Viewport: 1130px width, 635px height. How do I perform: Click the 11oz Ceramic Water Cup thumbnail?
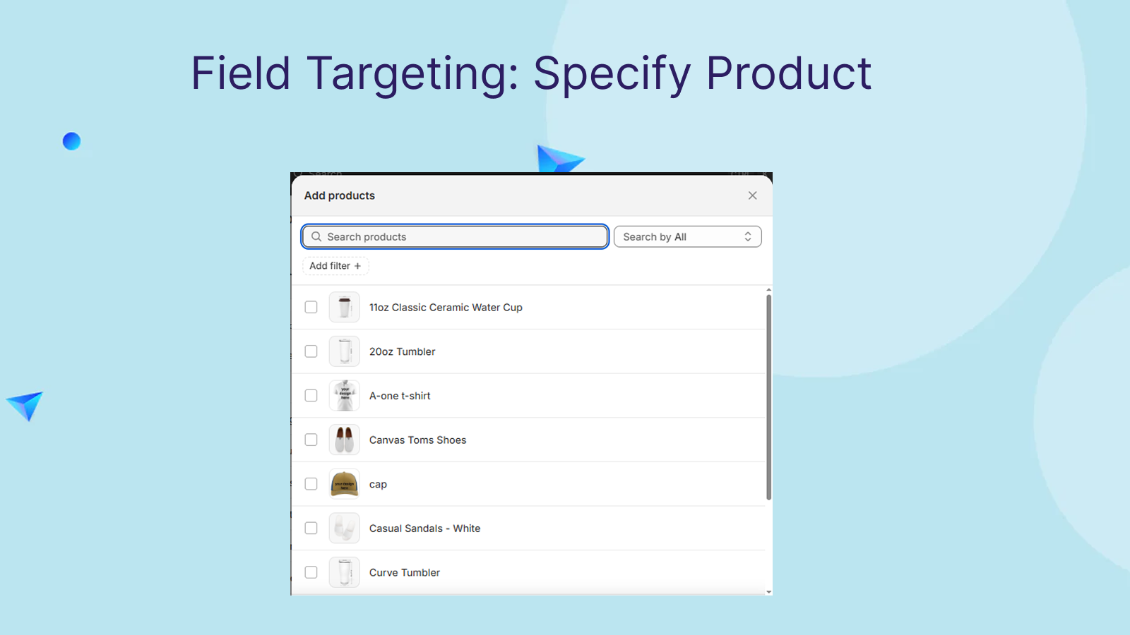tap(345, 308)
